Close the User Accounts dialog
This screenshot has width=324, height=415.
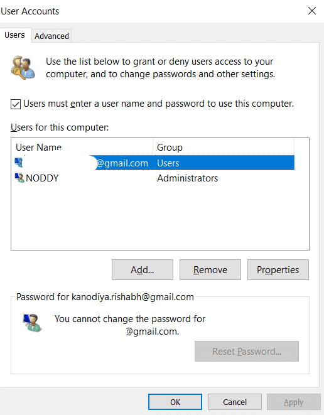point(312,11)
